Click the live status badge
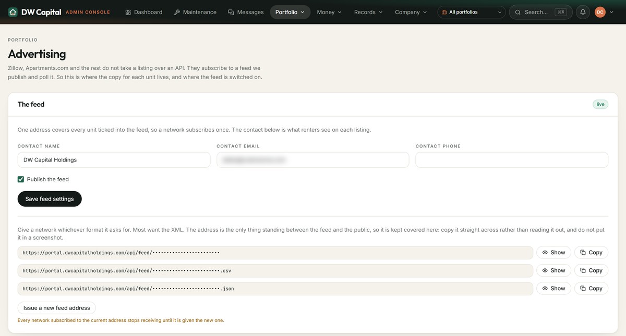Screen dimensions: 626x336 pyautogui.click(x=600, y=104)
